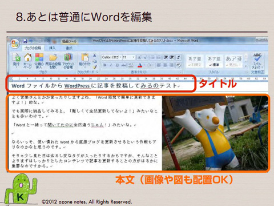Toggle Strikethrough abc button
This screenshot has width=274, height=206.
(x=124, y=65)
